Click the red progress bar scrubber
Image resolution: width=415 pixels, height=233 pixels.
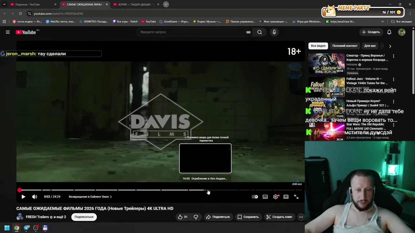pos(19,190)
